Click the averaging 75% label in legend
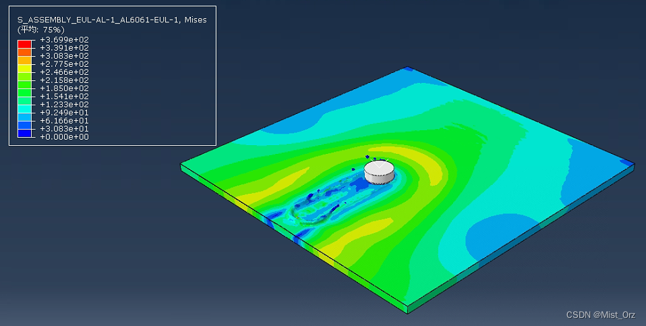646x326 pixels. 41,30
